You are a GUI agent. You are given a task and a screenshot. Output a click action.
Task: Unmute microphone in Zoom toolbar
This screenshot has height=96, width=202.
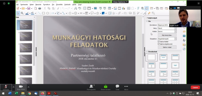tap(6, 87)
